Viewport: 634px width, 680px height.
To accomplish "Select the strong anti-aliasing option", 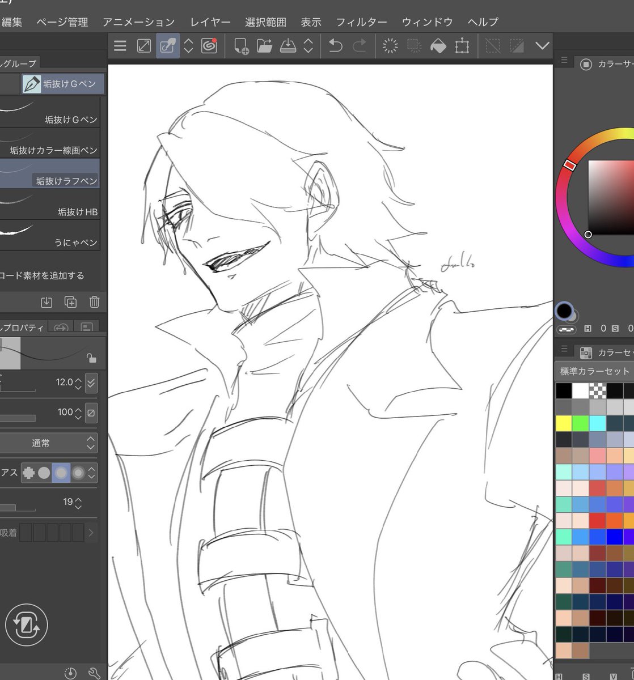I will point(78,473).
